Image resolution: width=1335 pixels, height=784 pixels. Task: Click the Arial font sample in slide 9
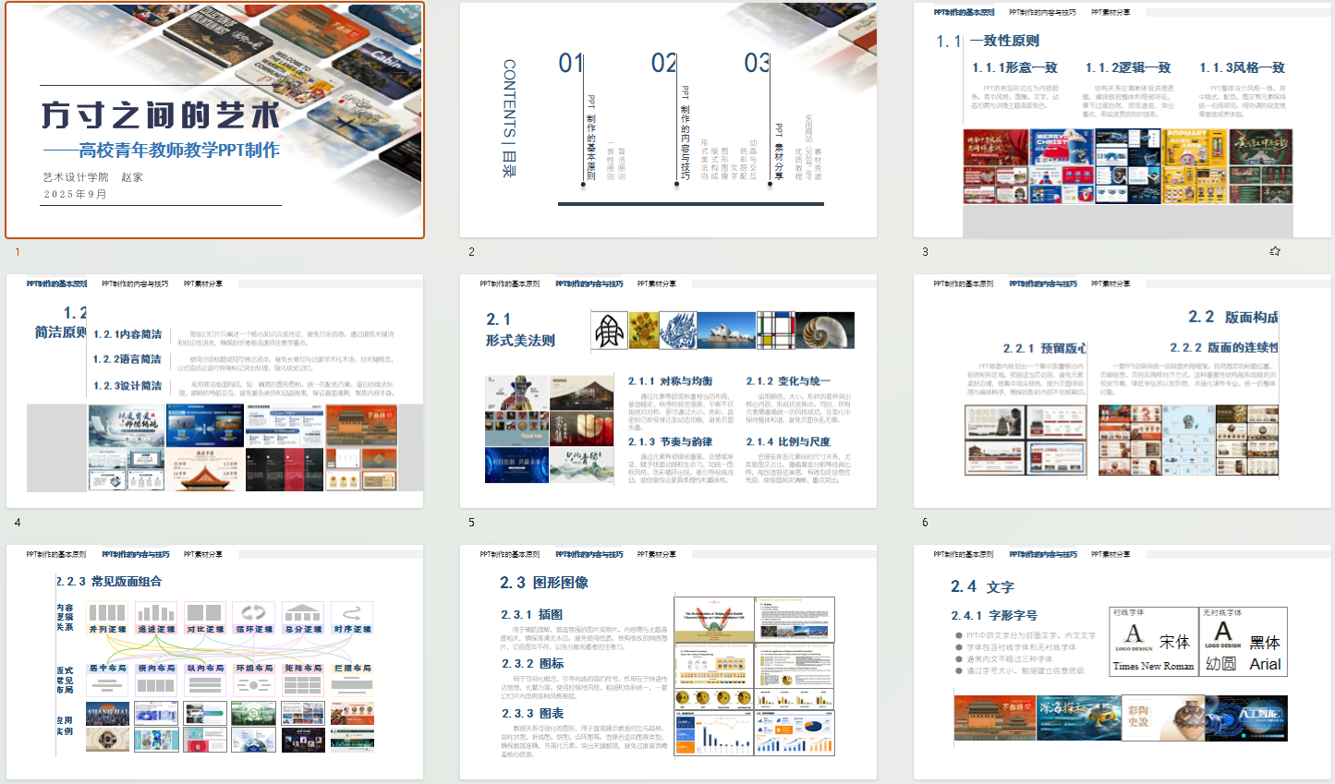tap(1265, 664)
